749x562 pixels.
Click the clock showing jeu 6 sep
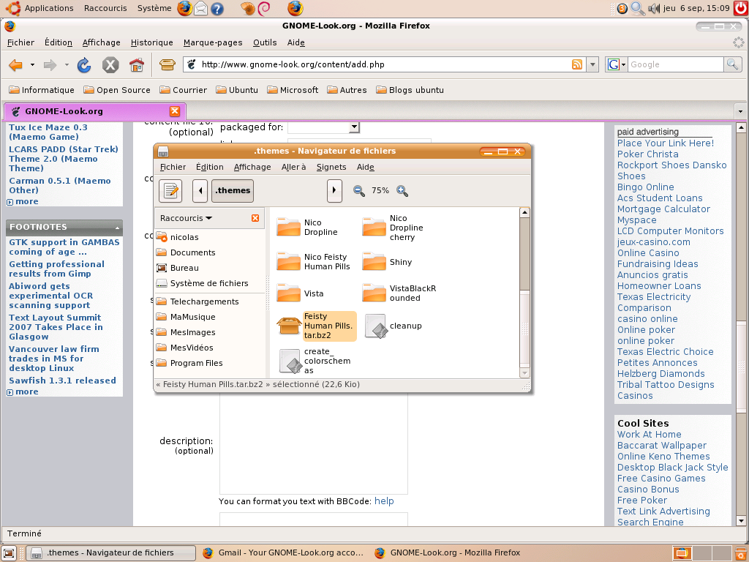pos(696,8)
